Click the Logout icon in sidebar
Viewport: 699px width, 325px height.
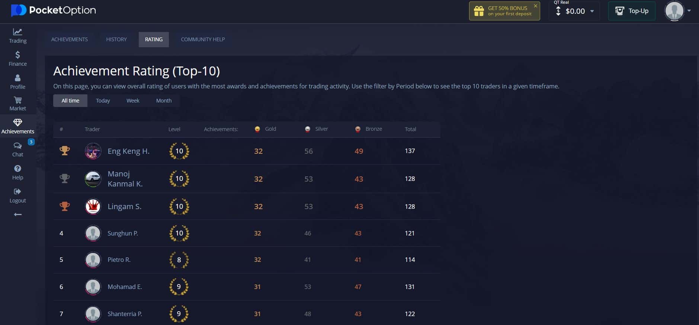coord(17,192)
